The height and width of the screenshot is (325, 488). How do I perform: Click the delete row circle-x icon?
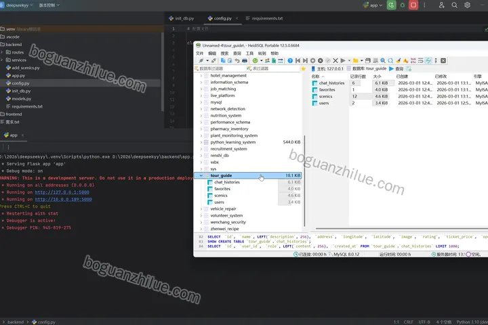[x=320, y=61]
